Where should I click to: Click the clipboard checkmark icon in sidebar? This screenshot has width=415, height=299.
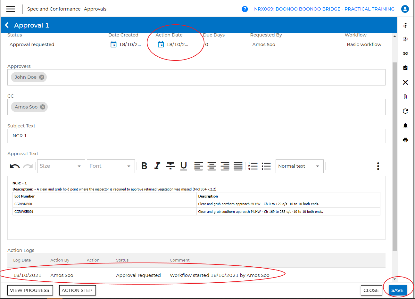click(405, 68)
